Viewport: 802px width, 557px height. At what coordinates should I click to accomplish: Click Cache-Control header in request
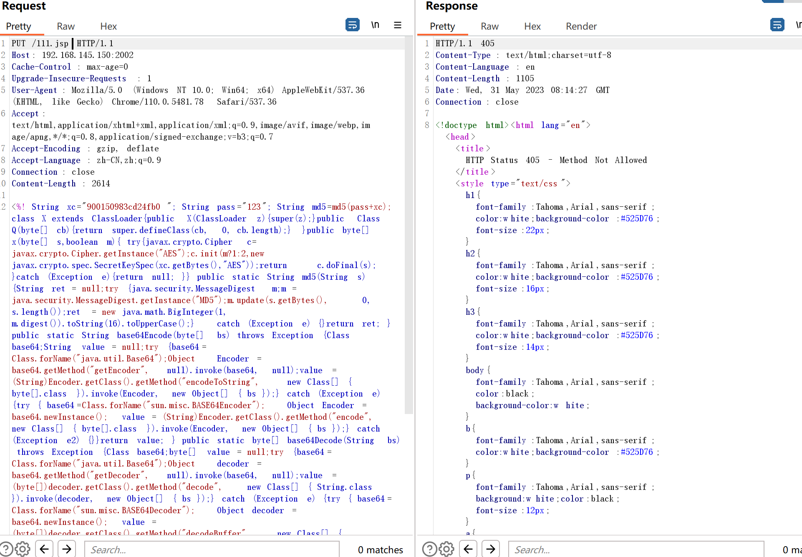click(70, 67)
